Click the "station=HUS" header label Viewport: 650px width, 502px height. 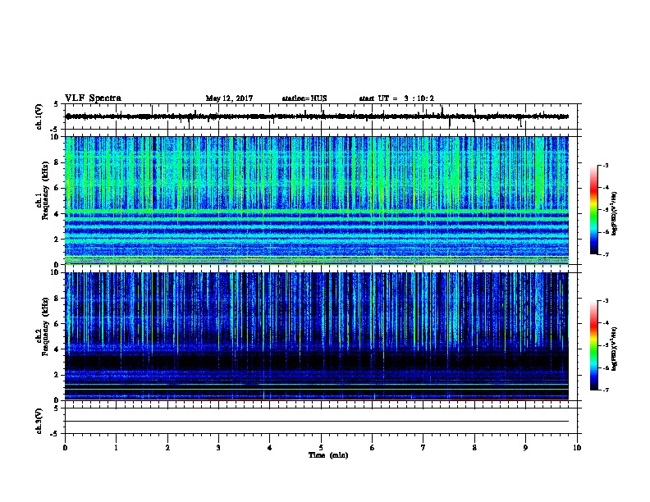pyautogui.click(x=304, y=98)
